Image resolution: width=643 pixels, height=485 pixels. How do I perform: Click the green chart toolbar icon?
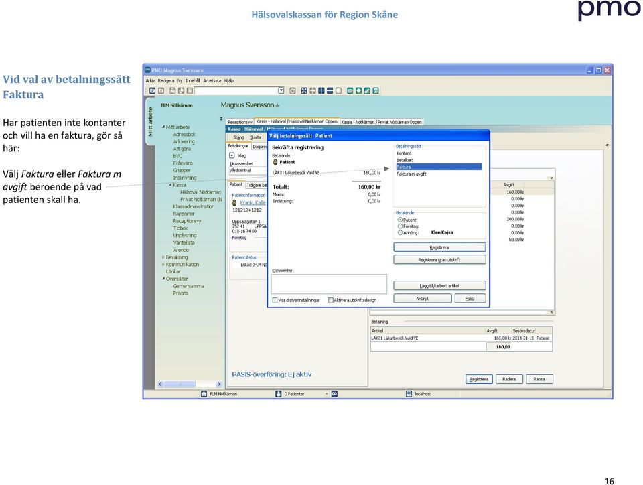[x=376, y=90]
